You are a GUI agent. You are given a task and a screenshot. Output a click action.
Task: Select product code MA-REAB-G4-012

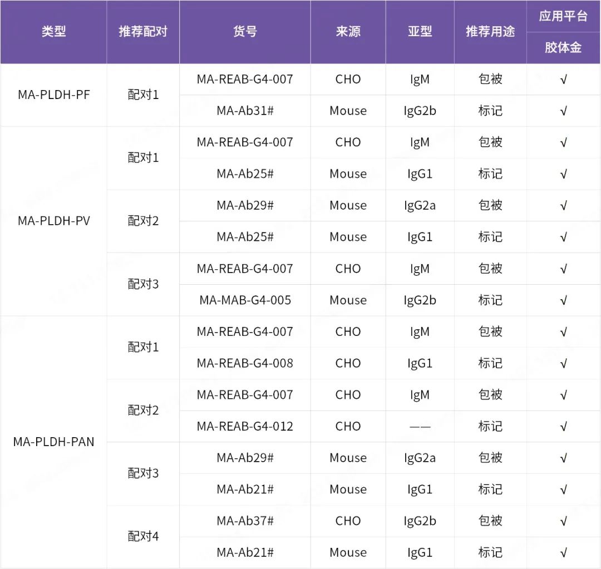tap(245, 427)
